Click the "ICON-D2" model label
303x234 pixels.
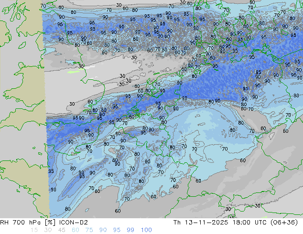coord(74,223)
